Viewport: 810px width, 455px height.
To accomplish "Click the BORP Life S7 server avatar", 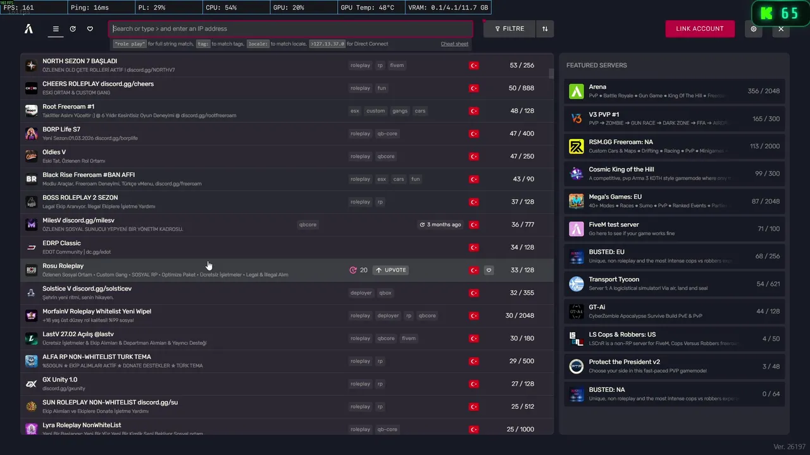I will pos(31,133).
